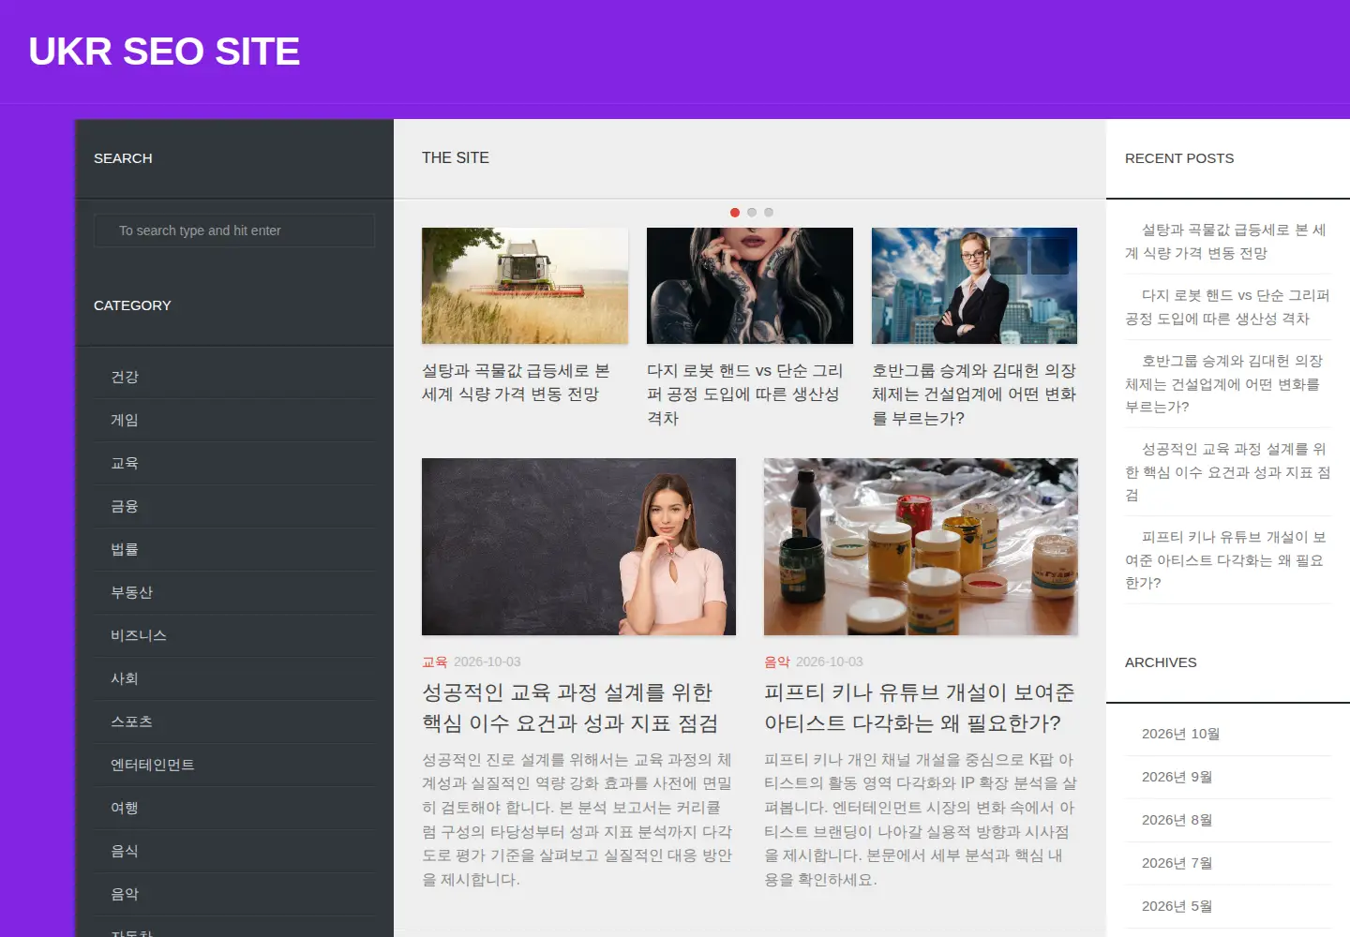1350x937 pixels.
Task: Open recent post 성공적인 교육 과정 설계
Action: [x=1227, y=472]
